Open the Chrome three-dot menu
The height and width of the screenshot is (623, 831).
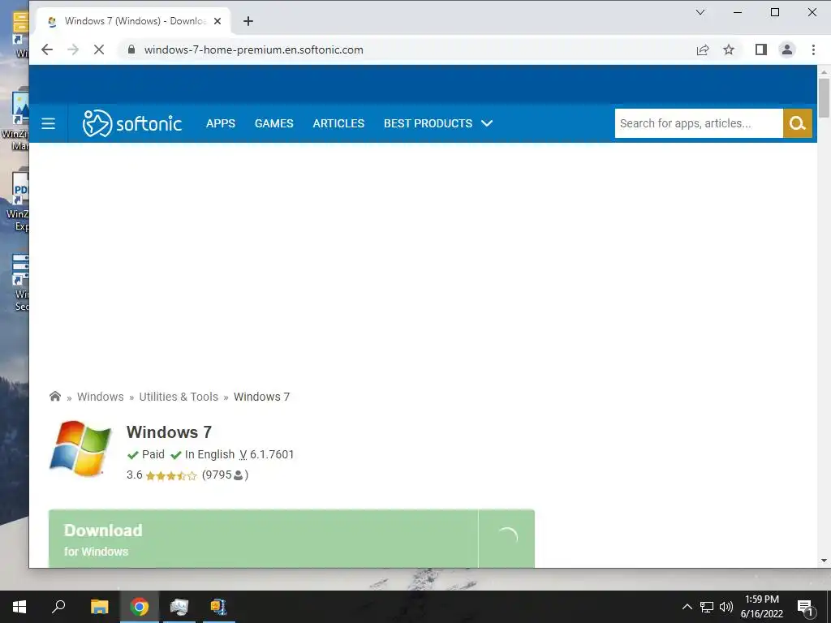click(x=813, y=49)
